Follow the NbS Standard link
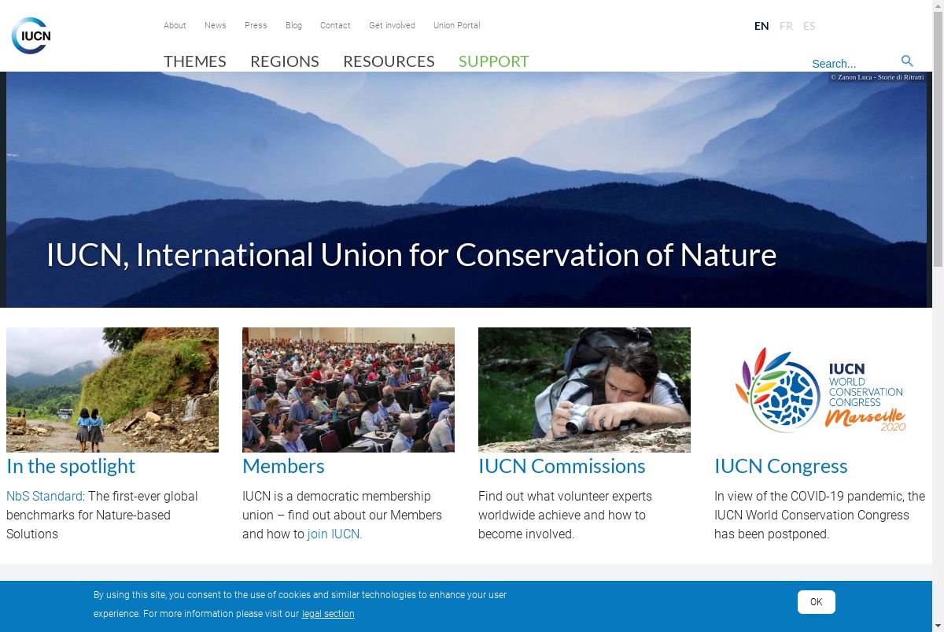Screen dimensions: 944x632 [x=44, y=496]
